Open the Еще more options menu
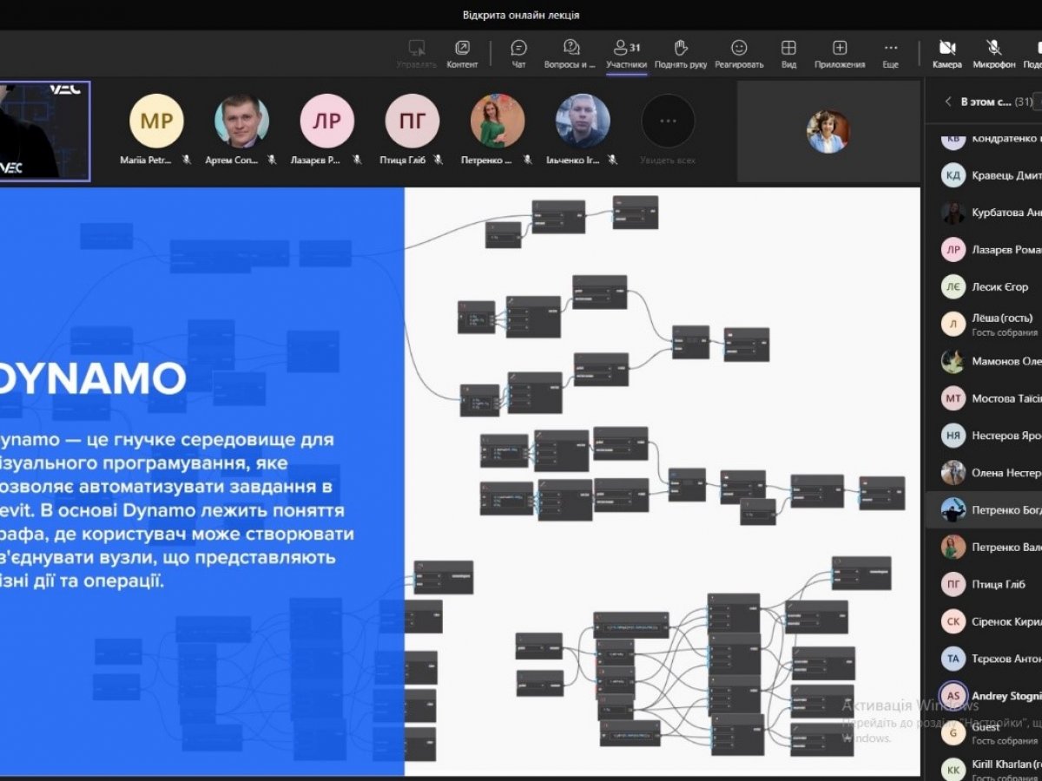The height and width of the screenshot is (781, 1042). (x=891, y=54)
